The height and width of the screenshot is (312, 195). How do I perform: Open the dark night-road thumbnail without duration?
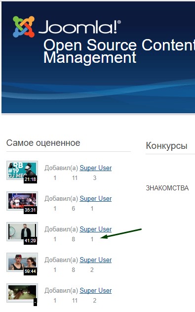coord(22,293)
